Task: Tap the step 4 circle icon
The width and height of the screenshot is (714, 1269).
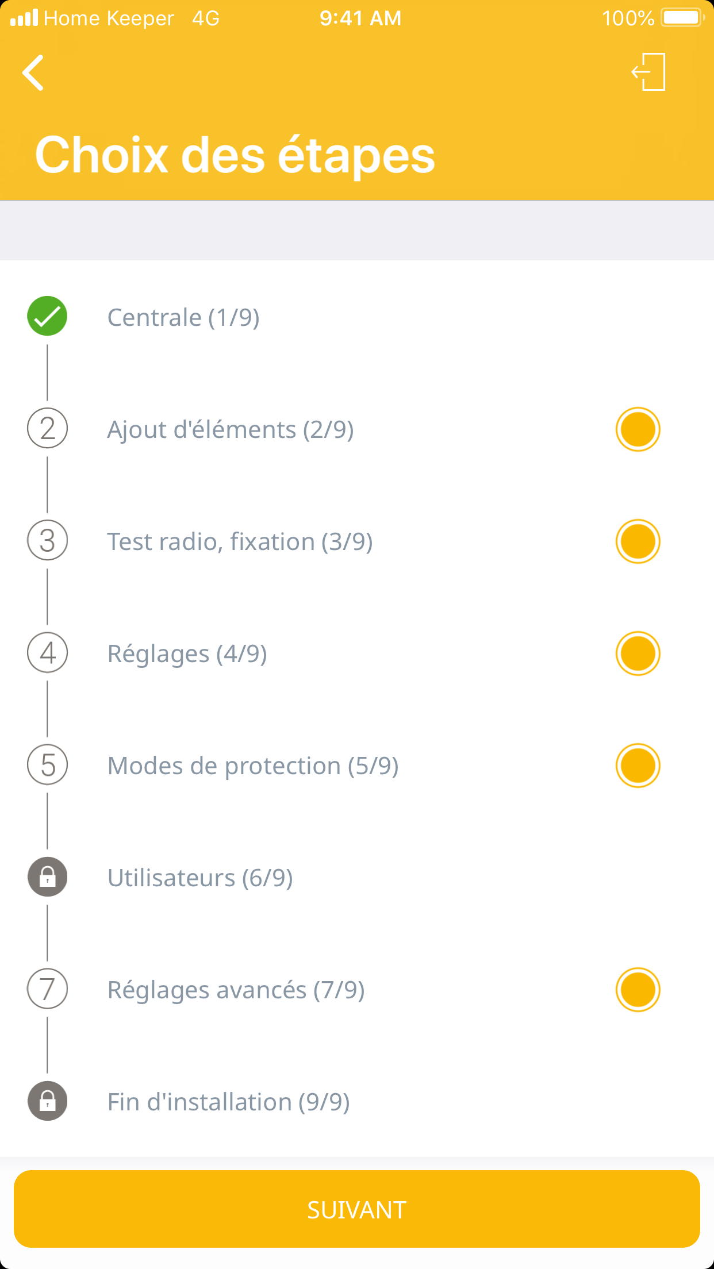Action: pyautogui.click(x=48, y=652)
